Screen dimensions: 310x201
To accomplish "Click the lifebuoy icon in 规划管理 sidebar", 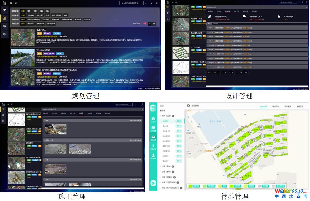I will pyautogui.click(x=4, y=26).
